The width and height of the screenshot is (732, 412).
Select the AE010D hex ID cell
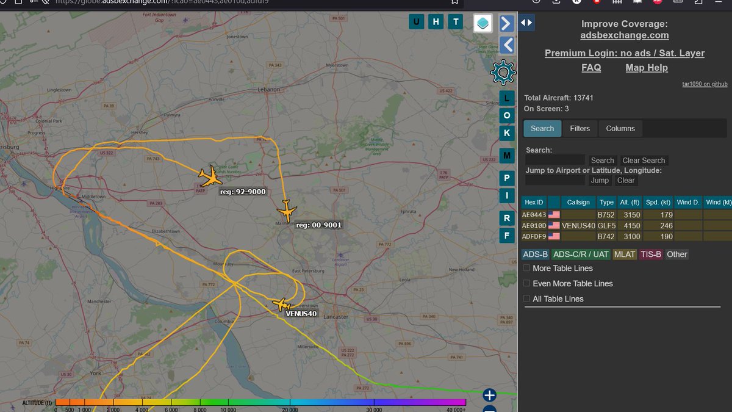coord(534,226)
